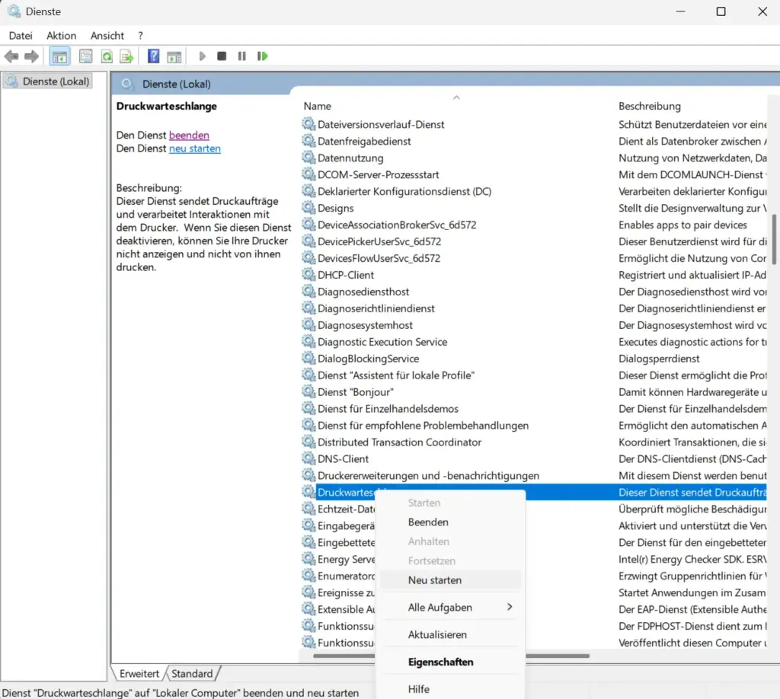Open the Properties toolbar icon

[85, 56]
